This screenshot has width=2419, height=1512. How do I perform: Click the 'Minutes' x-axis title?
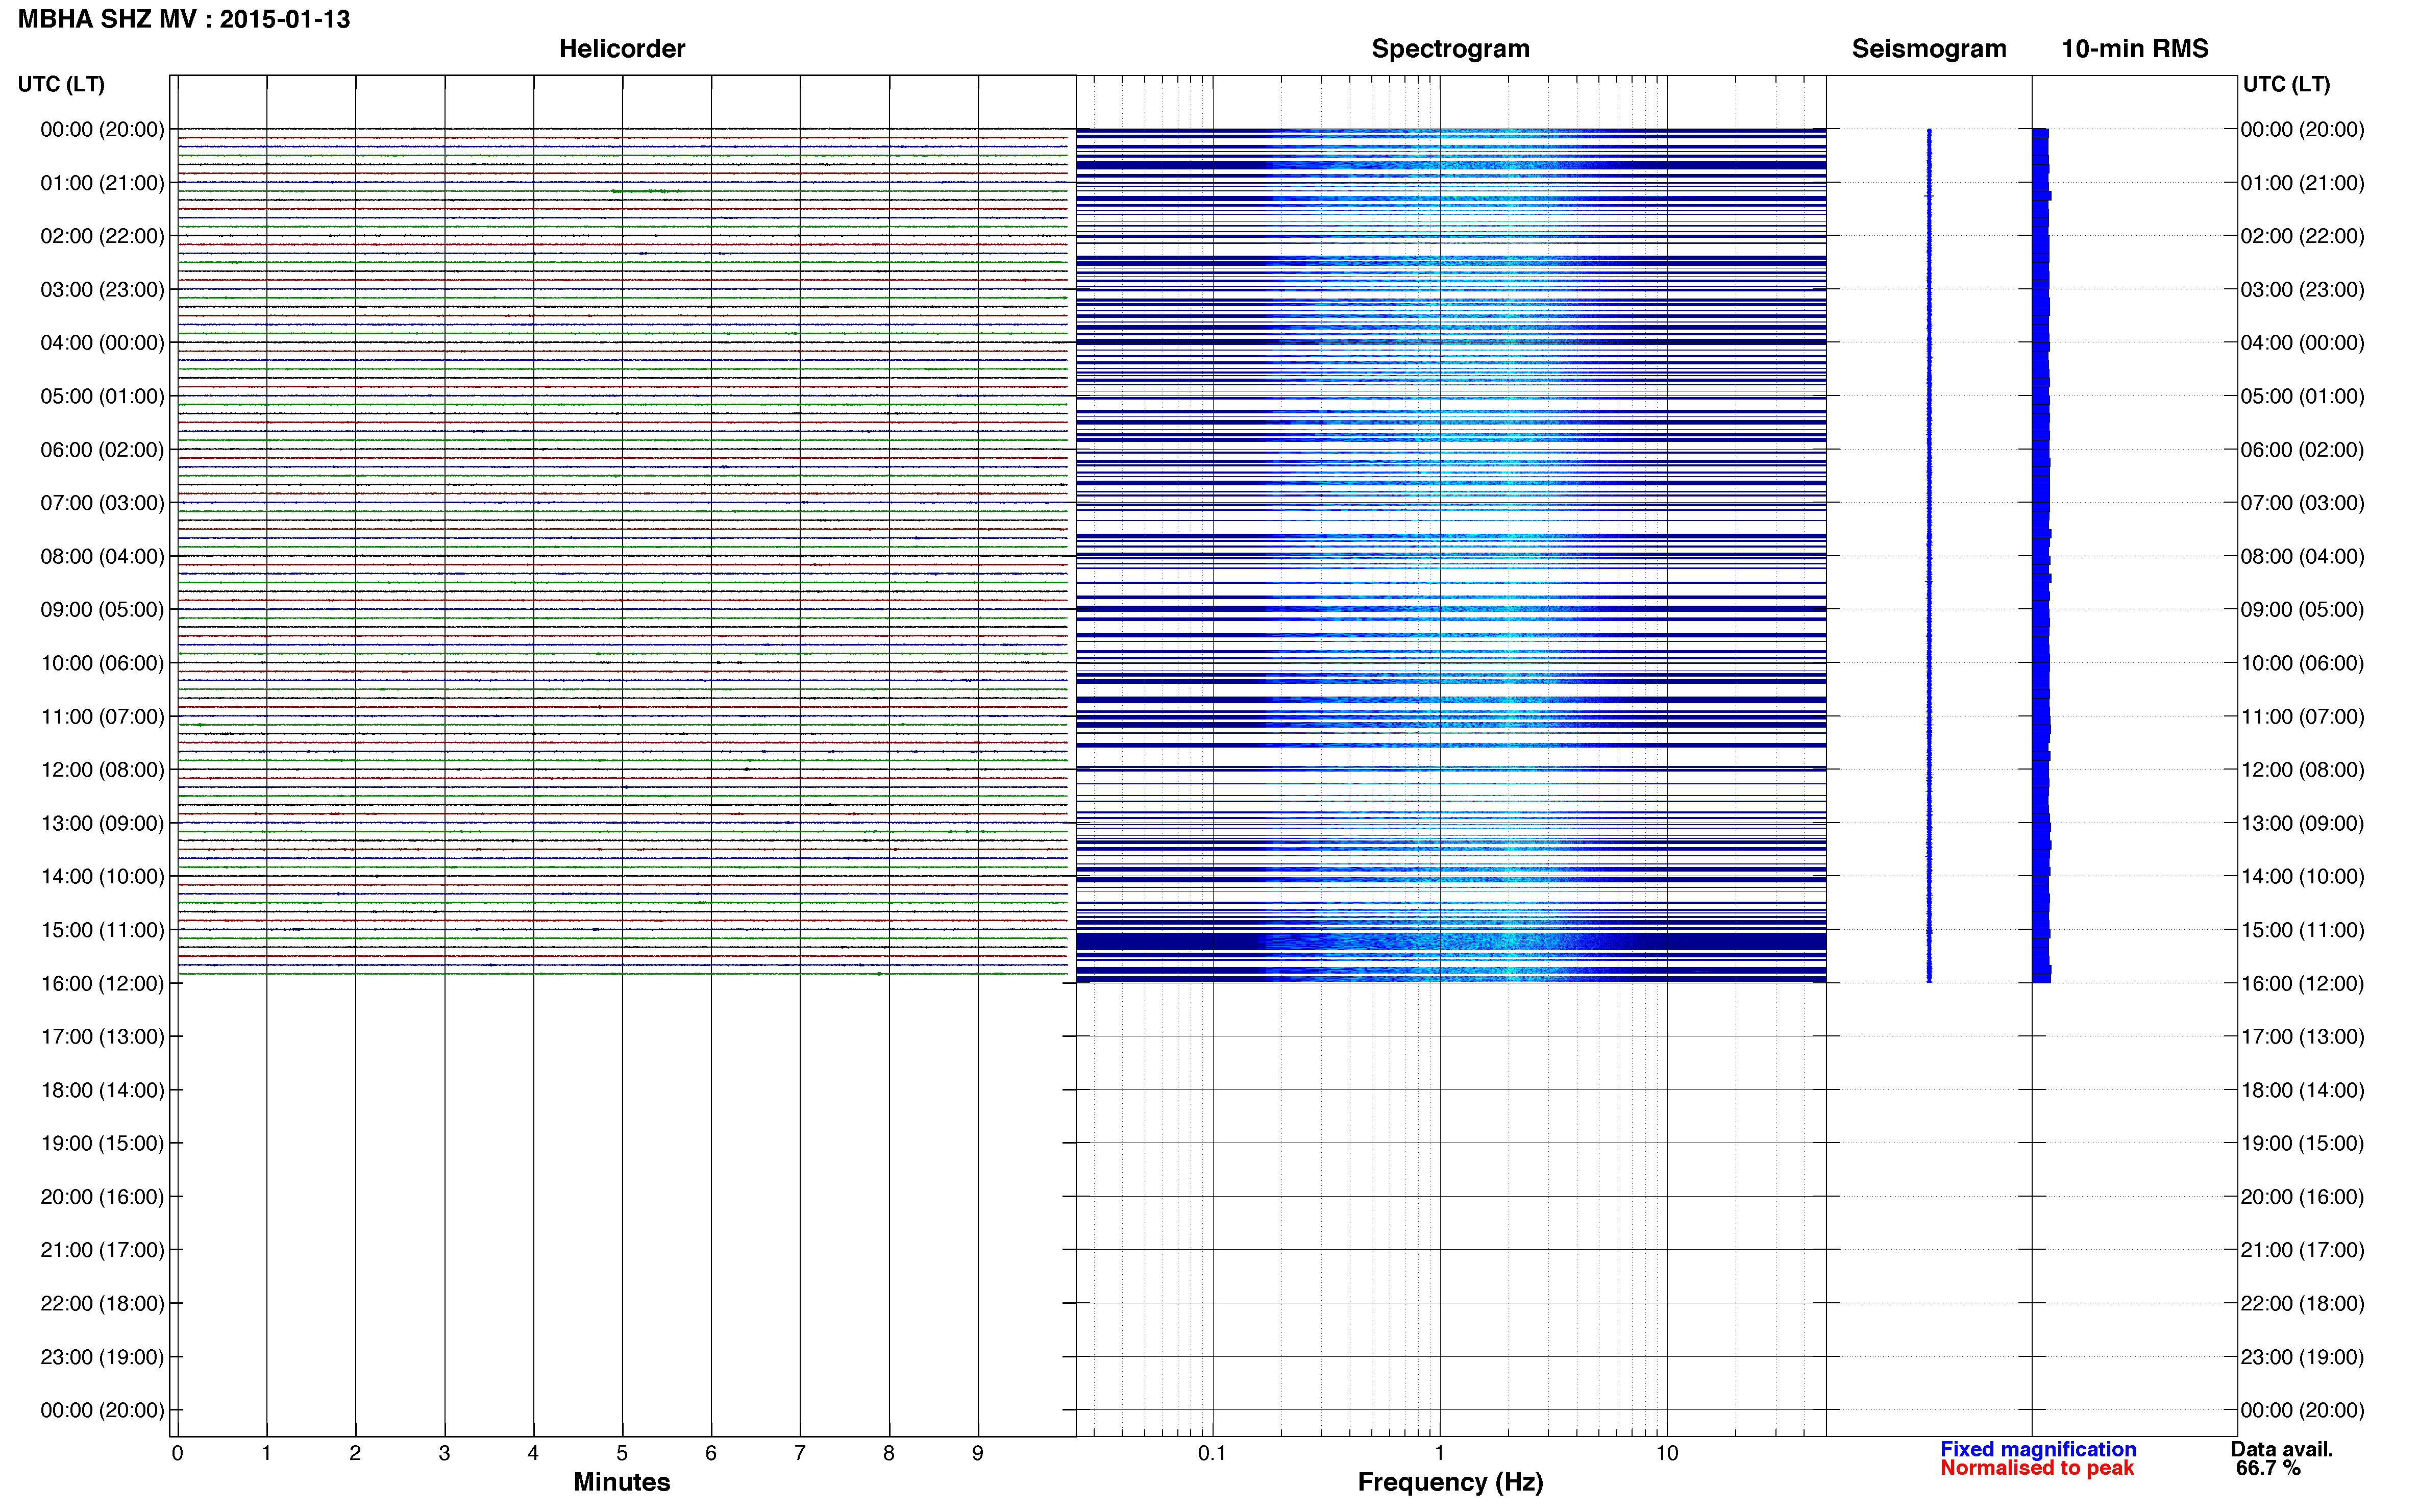pyautogui.click(x=622, y=1482)
